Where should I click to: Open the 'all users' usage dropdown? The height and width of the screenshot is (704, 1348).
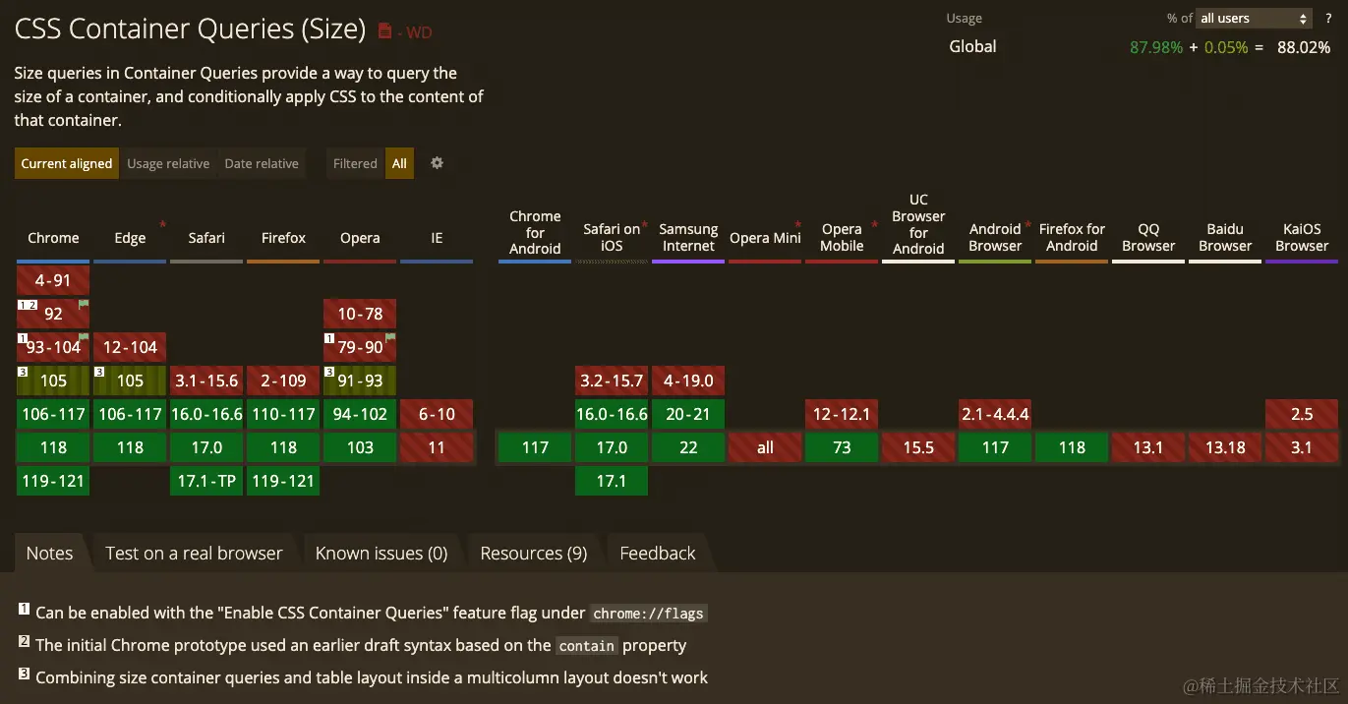click(x=1254, y=18)
